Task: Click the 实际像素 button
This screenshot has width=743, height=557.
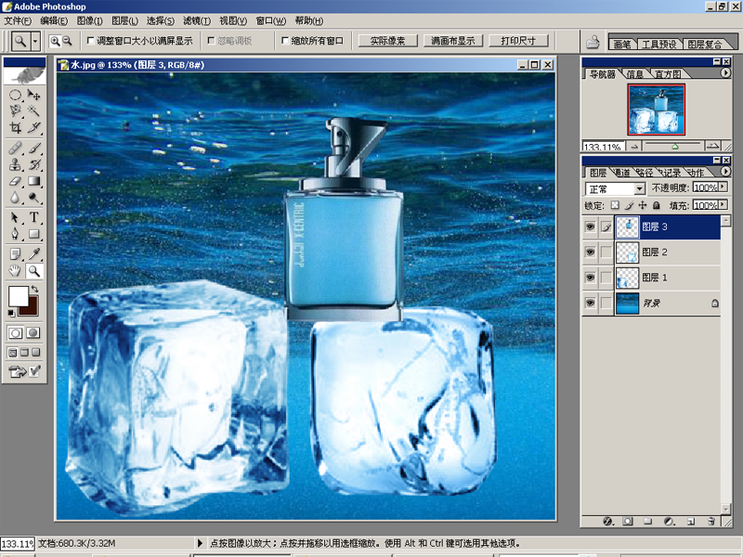Action: [387, 41]
